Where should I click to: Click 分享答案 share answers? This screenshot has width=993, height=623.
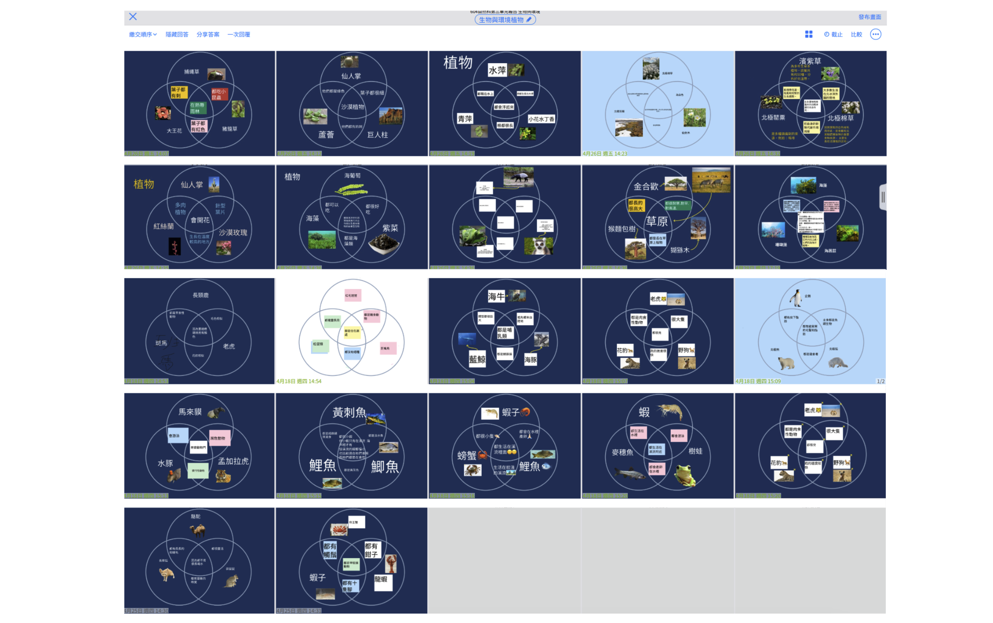[x=208, y=34]
